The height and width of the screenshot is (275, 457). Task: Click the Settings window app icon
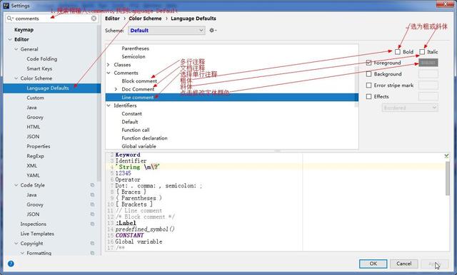[x=6, y=5]
